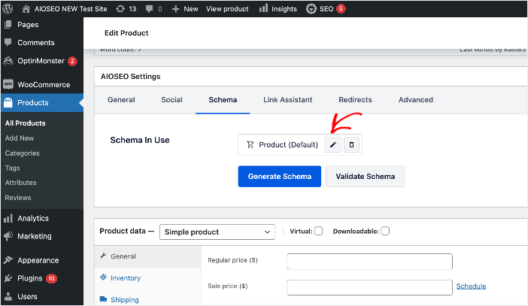Viewport: 528px width, 306px height.
Task: Click the Schema In Use label
Action: click(x=140, y=140)
